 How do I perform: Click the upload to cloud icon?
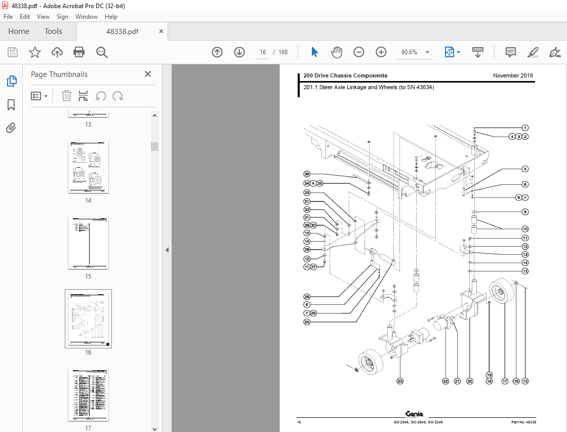point(57,52)
